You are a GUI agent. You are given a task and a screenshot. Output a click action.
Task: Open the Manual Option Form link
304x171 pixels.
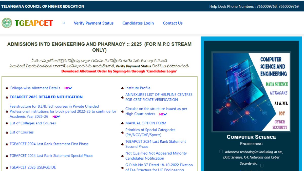click(x=146, y=123)
